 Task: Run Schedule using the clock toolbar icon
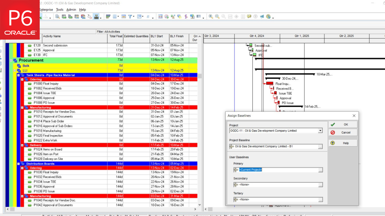[x=166, y=16]
